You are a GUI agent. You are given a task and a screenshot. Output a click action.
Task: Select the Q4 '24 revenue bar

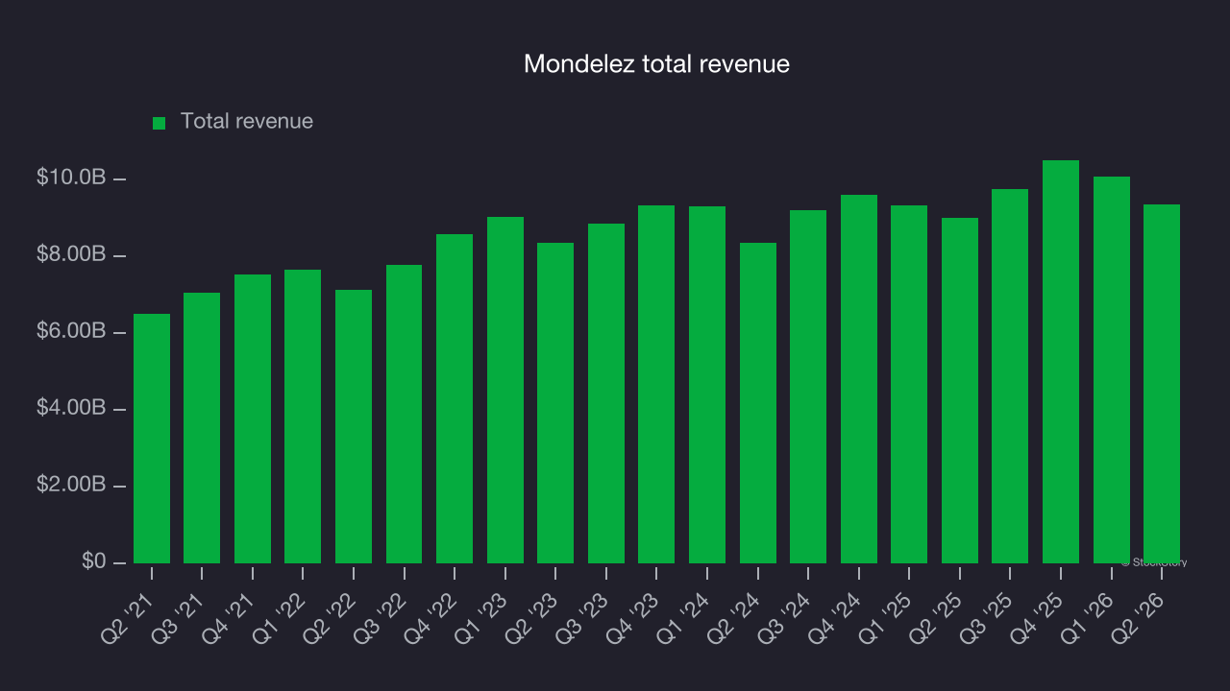[x=859, y=379]
